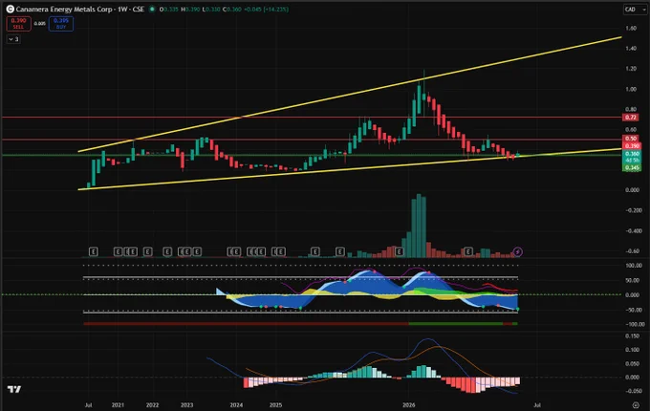
Task: Click the close value C0.360
Action: (x=232, y=9)
